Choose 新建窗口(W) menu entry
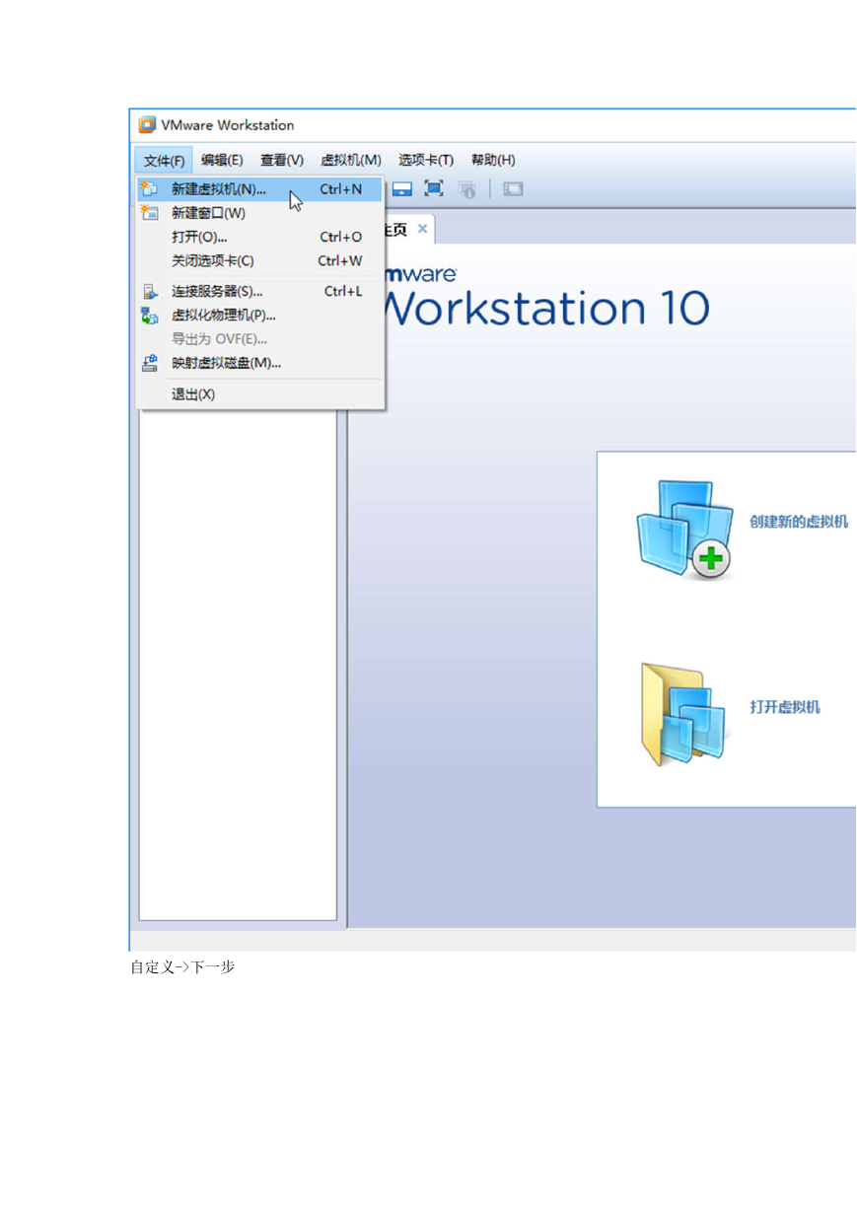 [x=259, y=213]
